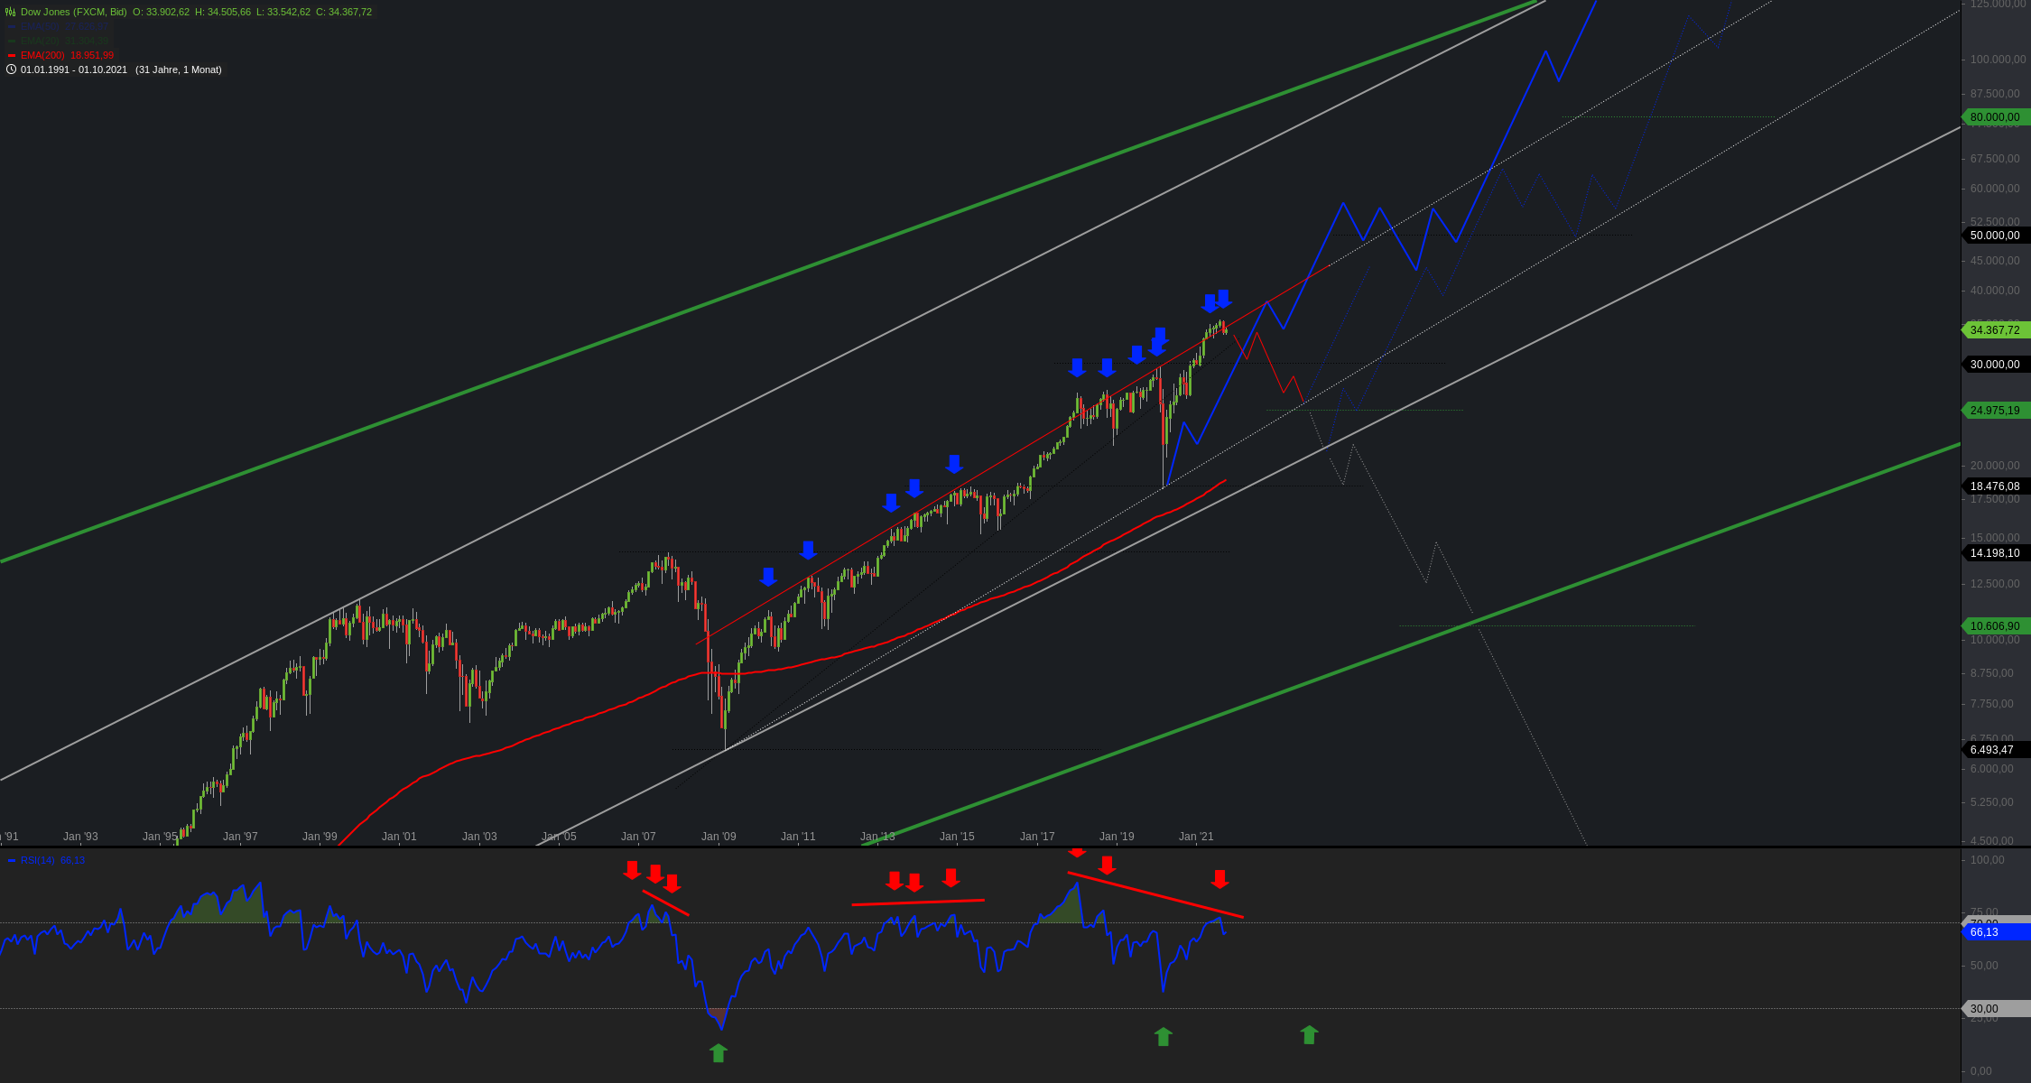This screenshot has width=2031, height=1083.
Task: Click the Jan '21 time axis label
Action: click(x=1196, y=837)
